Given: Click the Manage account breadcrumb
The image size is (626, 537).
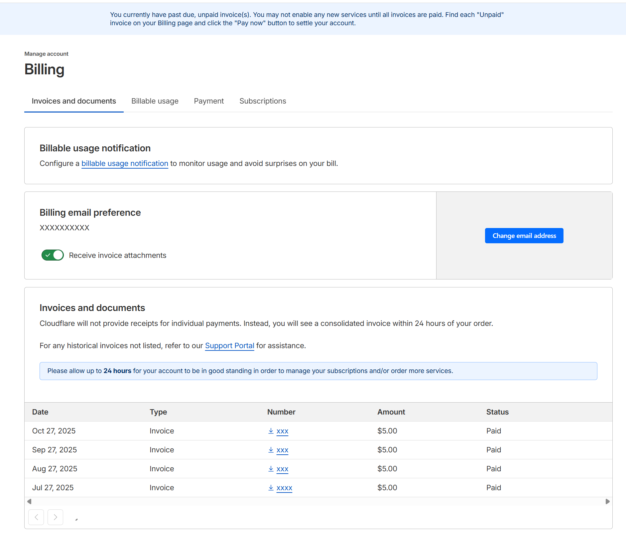Looking at the screenshot, I should [46, 54].
